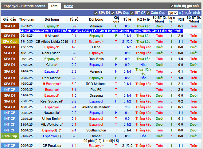Open the Valencia team link
This screenshot has height=149, width=203.
pyautogui.click(x=96, y=71)
